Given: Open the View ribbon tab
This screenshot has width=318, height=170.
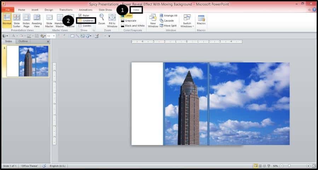Looking at the screenshot, I should pos(136,10).
